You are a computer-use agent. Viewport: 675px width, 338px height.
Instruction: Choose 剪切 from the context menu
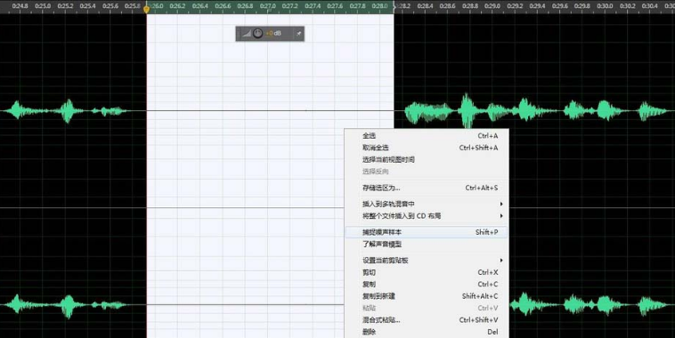427,273
